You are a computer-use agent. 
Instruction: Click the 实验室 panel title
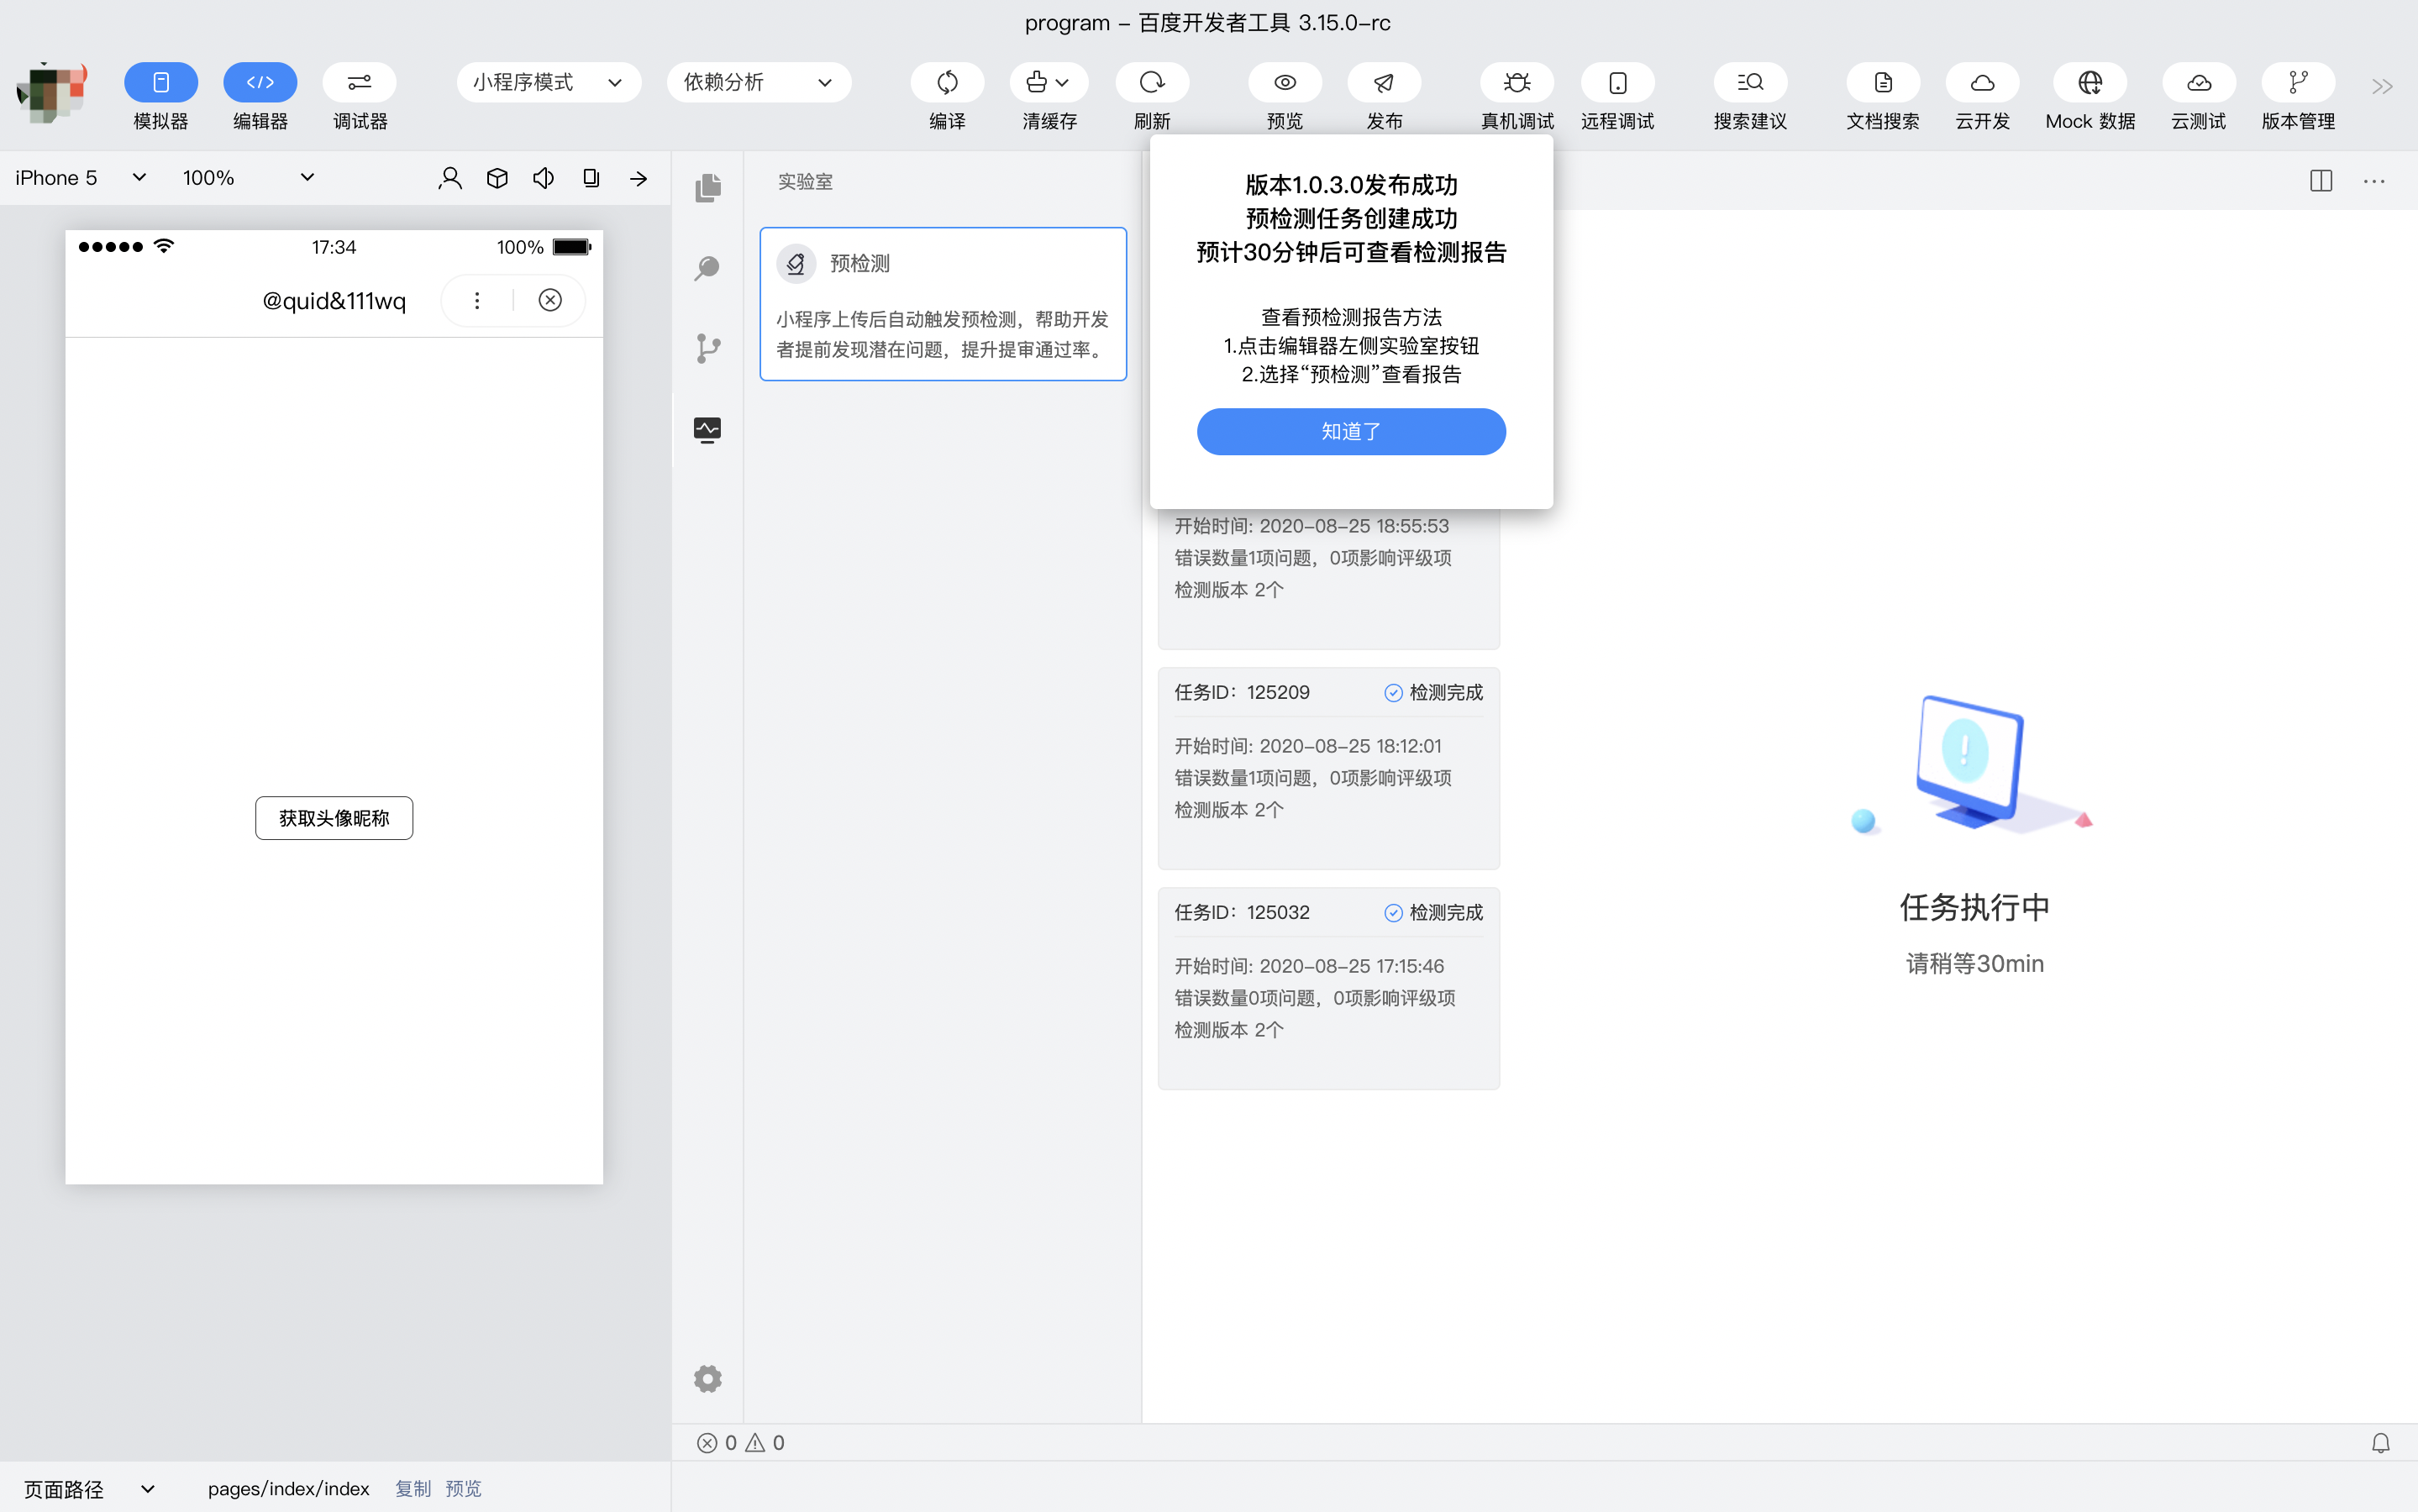pos(805,181)
